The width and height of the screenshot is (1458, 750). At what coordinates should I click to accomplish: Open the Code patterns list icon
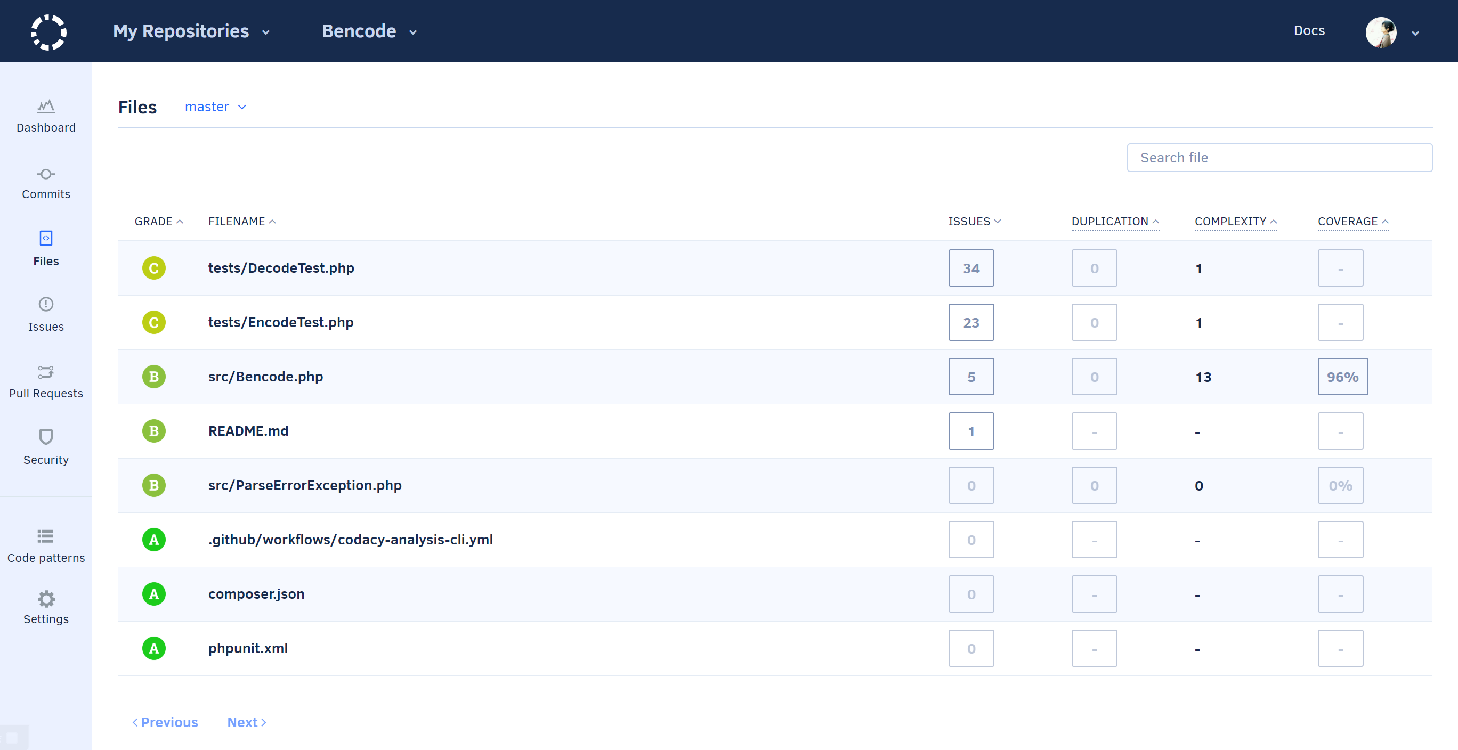point(46,536)
